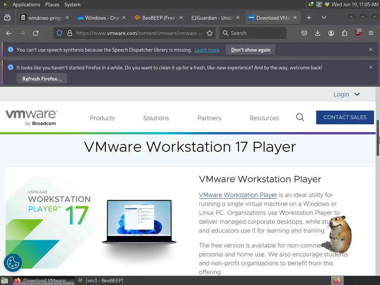Click the Firefox icon in bottom panel tray
Image resolution: width=380 pixels, height=285 pixels.
(337, 281)
